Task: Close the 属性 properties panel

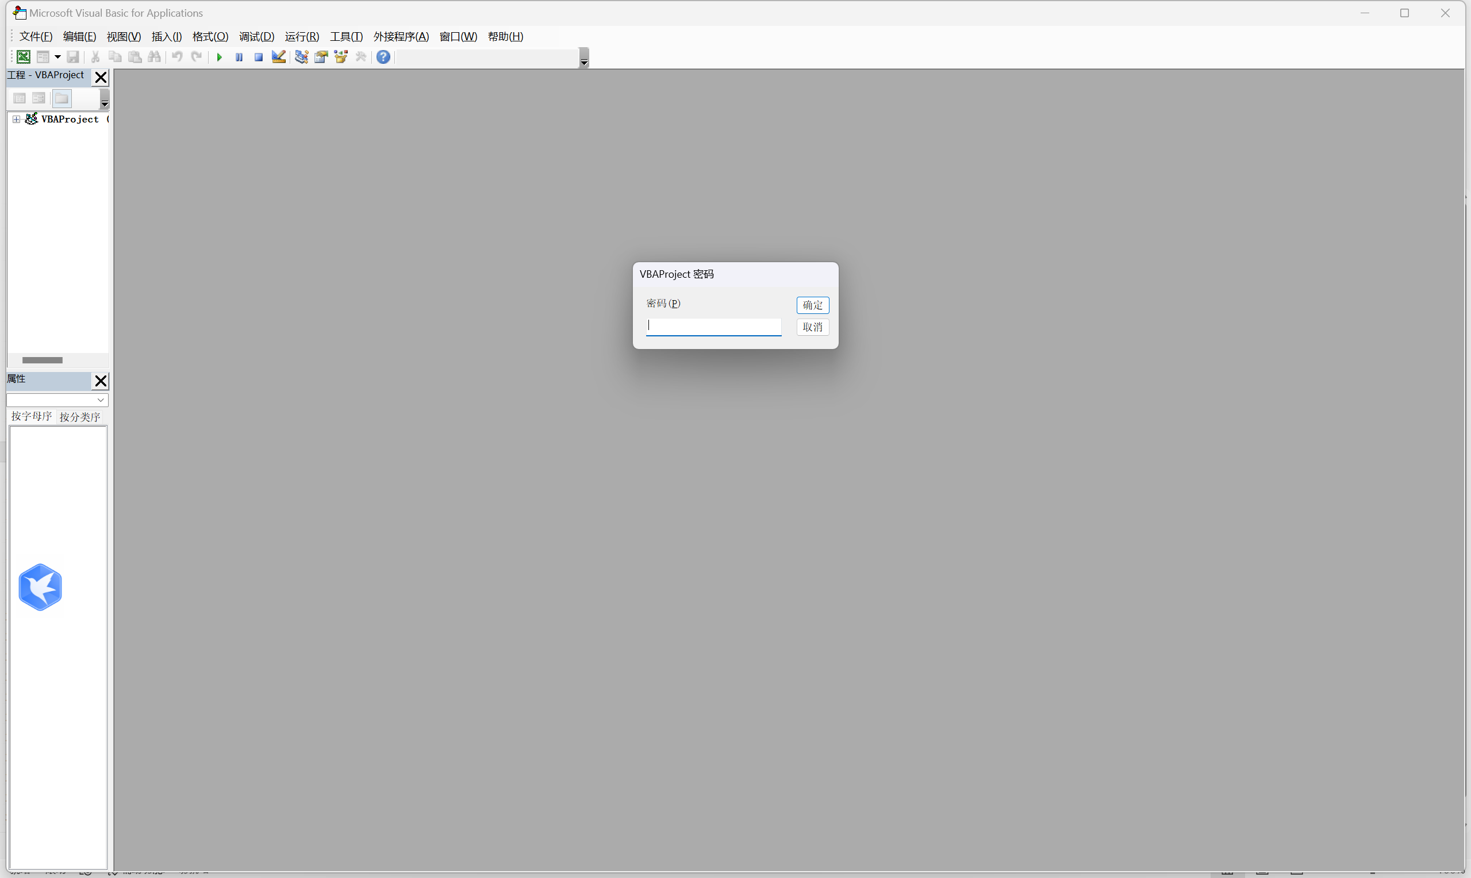Action: pos(101,381)
